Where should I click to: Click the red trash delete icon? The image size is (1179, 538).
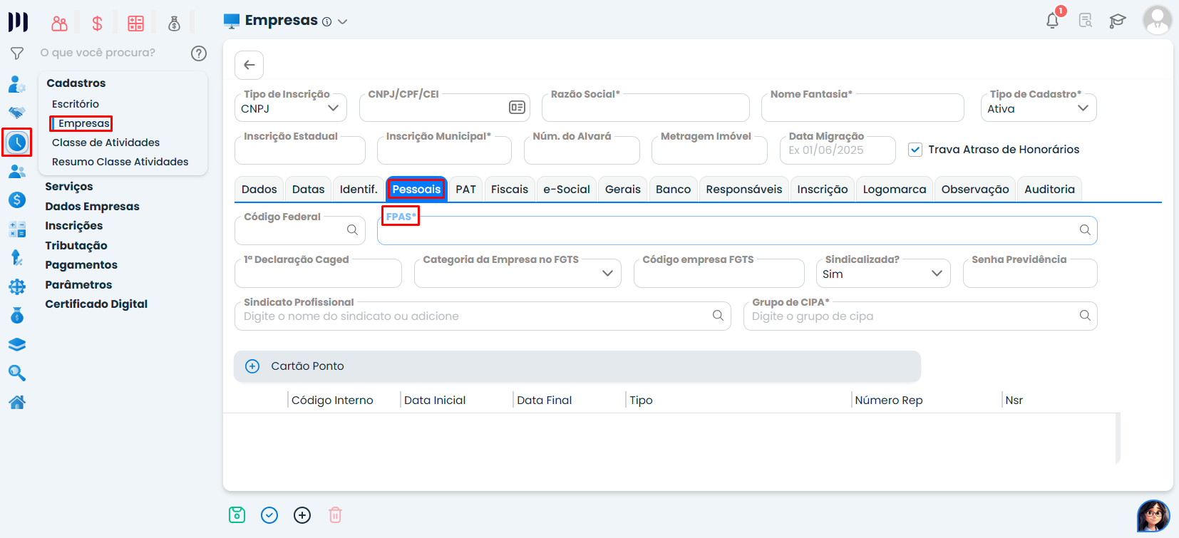335,515
